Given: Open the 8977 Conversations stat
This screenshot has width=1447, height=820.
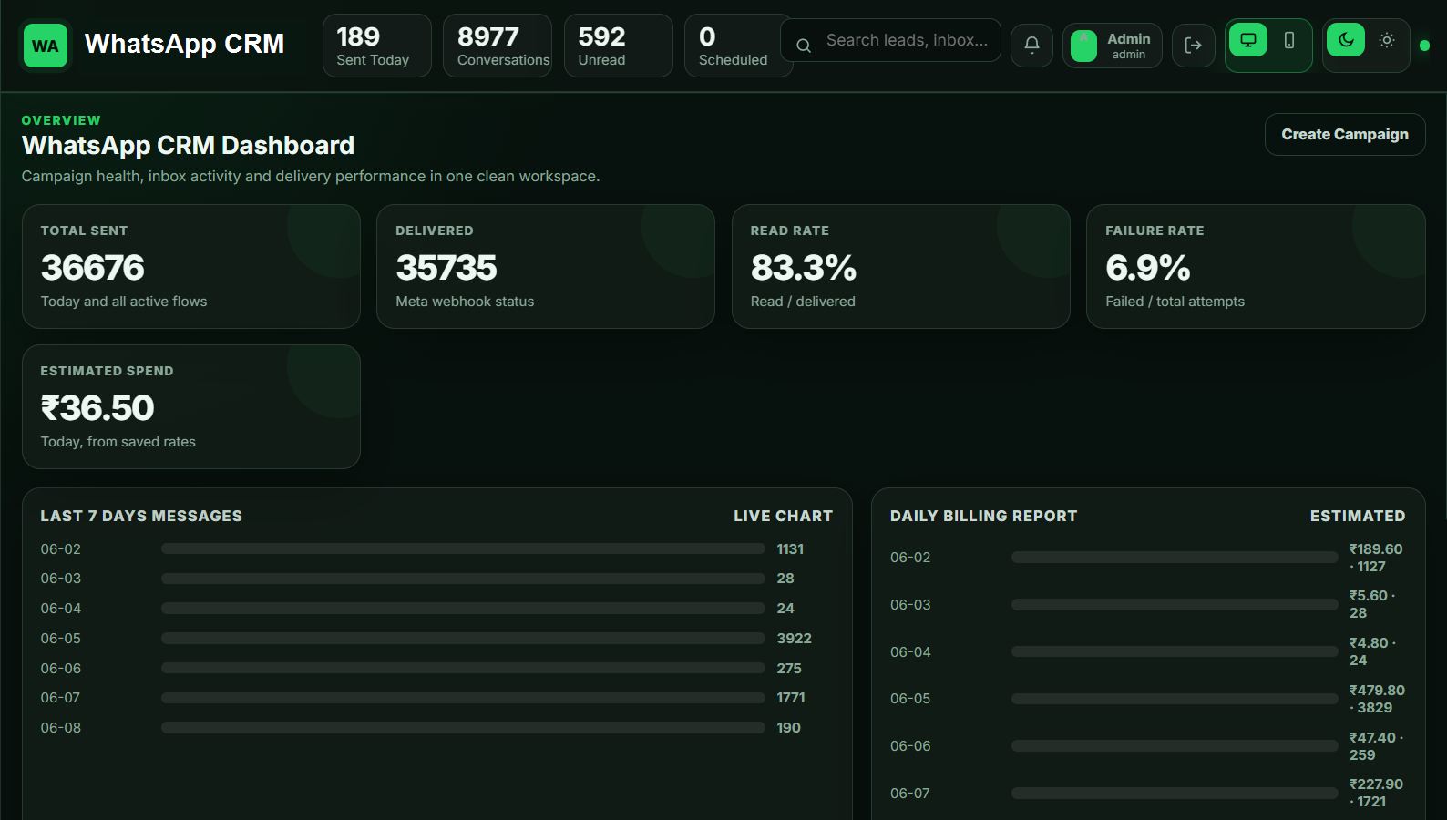Looking at the screenshot, I should (498, 46).
